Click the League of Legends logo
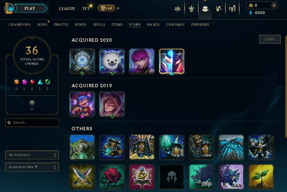This screenshot has height=192, width=287. pyautogui.click(x=9, y=8)
